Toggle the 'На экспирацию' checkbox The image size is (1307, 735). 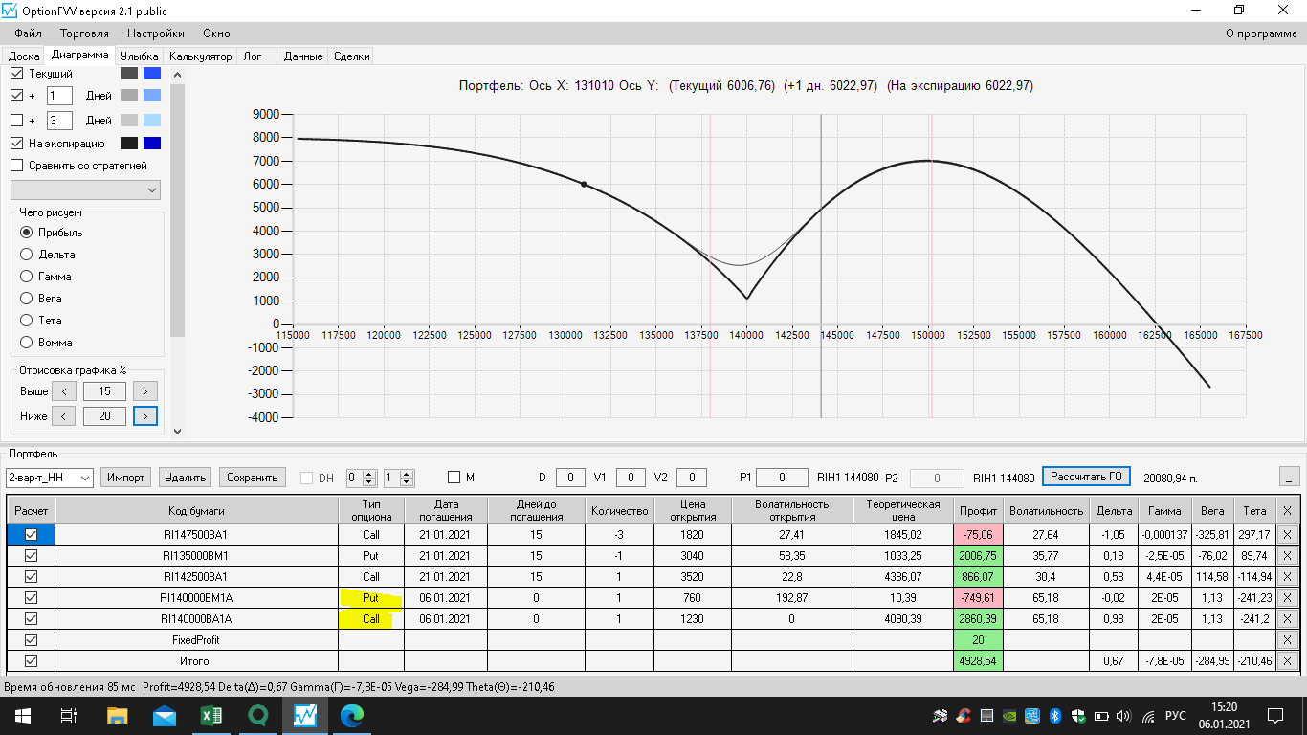(16, 144)
